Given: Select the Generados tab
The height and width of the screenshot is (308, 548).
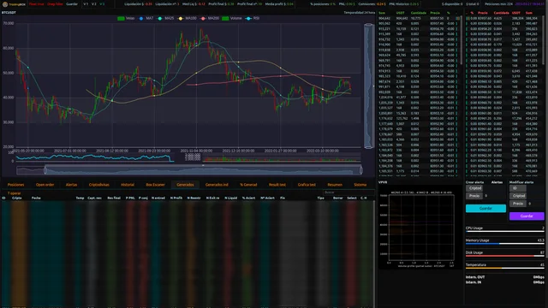Looking at the screenshot, I should click(185, 185).
